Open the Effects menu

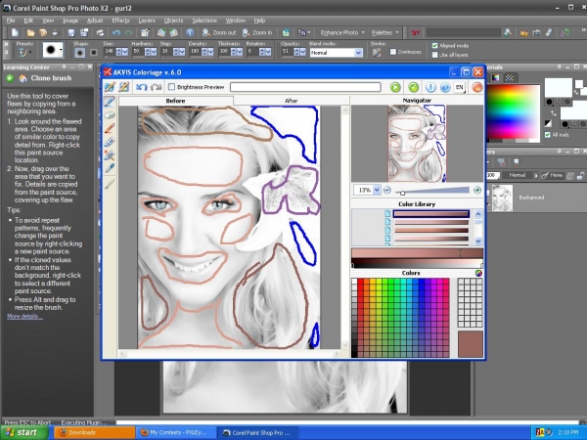click(120, 21)
